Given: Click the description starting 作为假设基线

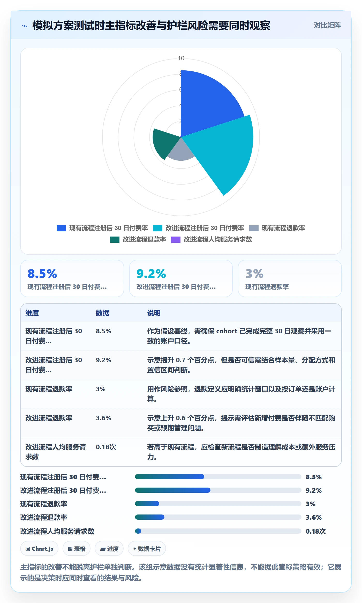Looking at the screenshot, I should coord(239,336).
